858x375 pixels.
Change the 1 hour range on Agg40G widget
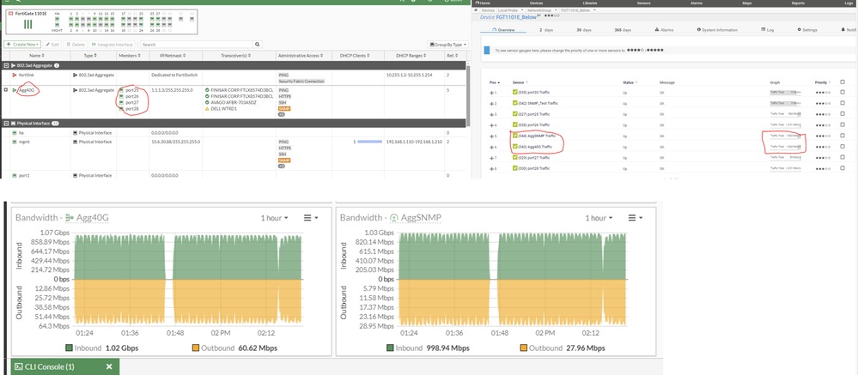click(x=274, y=218)
